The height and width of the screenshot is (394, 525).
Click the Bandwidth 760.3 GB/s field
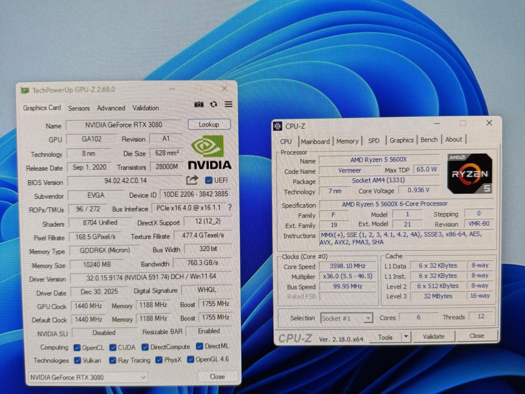pyautogui.click(x=203, y=263)
